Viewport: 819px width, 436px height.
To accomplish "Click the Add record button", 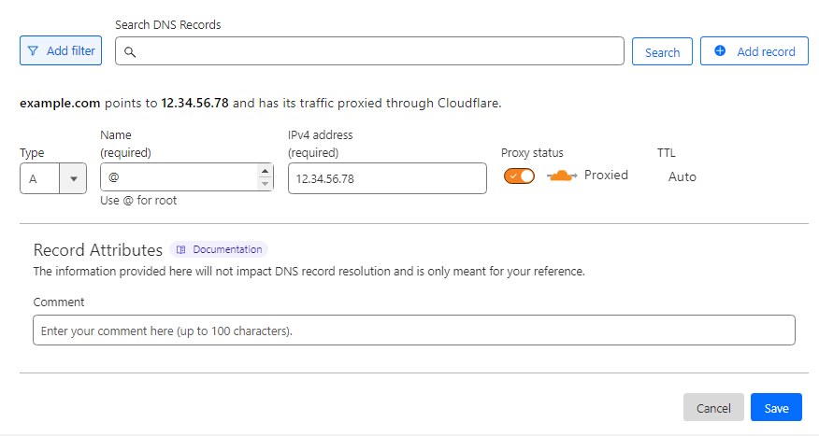I will [754, 51].
